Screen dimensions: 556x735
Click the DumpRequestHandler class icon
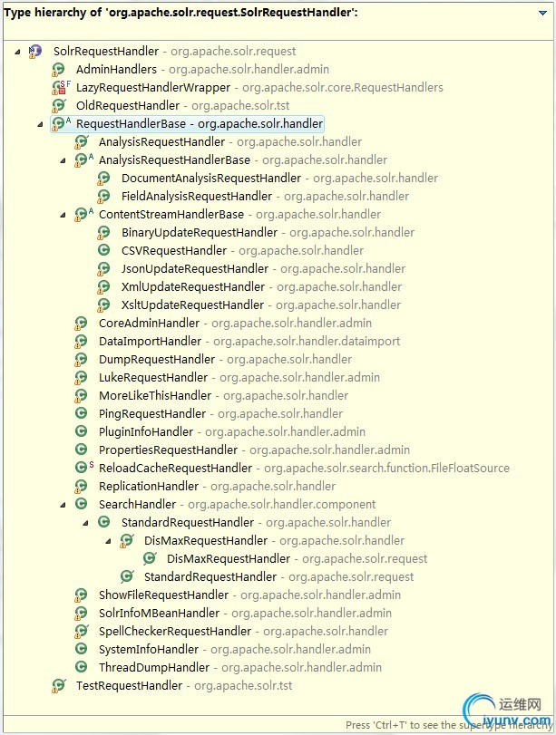[81, 359]
